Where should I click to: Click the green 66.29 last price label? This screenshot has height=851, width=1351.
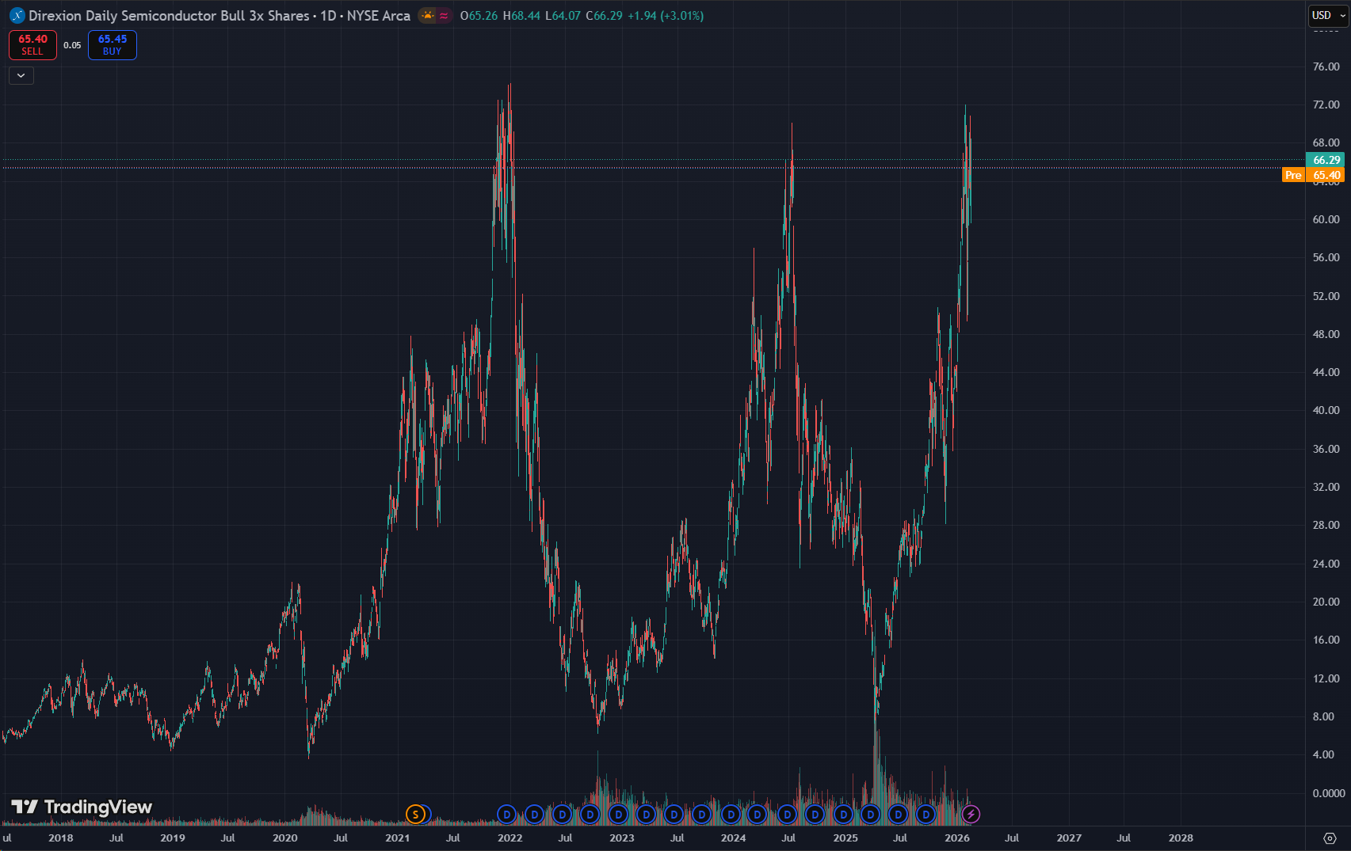[1326, 160]
